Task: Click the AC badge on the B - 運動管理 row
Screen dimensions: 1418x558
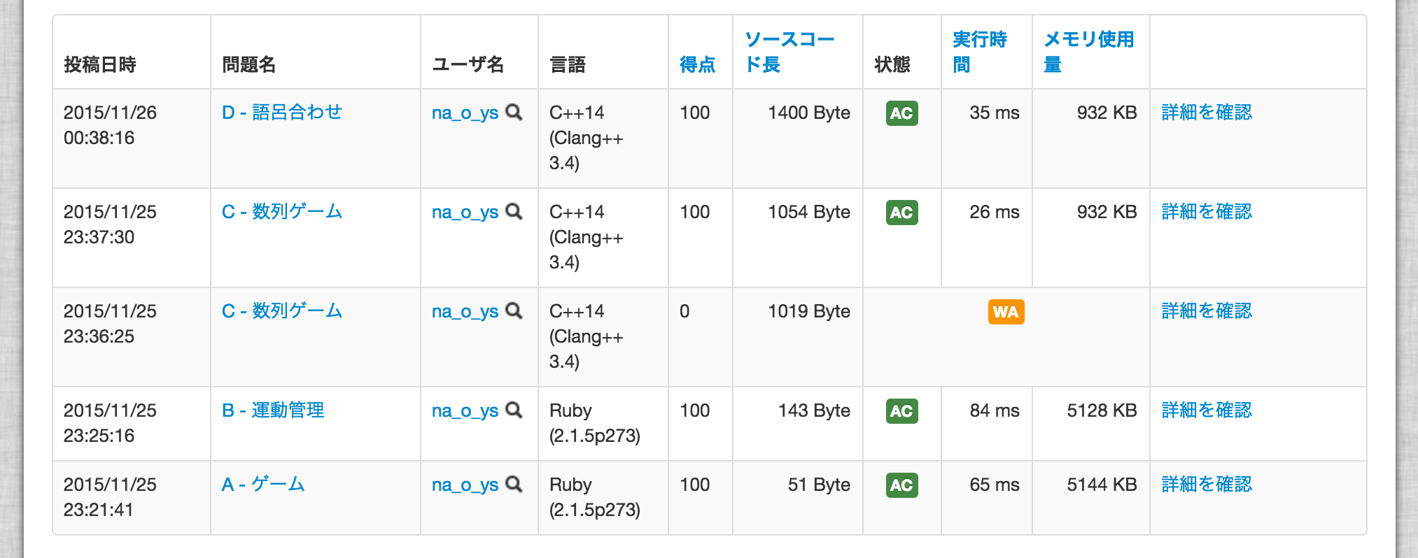Action: tap(901, 413)
